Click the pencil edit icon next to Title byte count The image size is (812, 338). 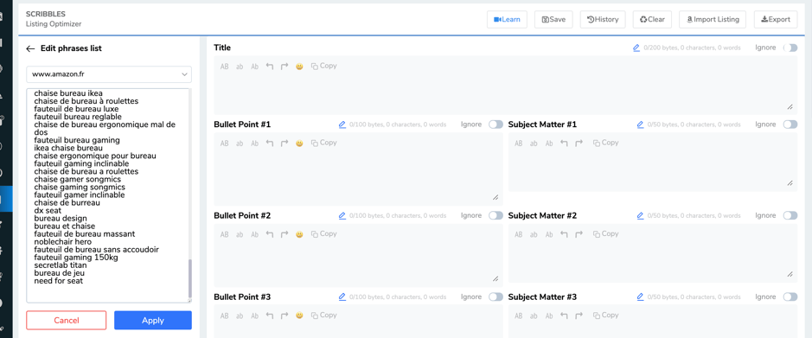636,48
